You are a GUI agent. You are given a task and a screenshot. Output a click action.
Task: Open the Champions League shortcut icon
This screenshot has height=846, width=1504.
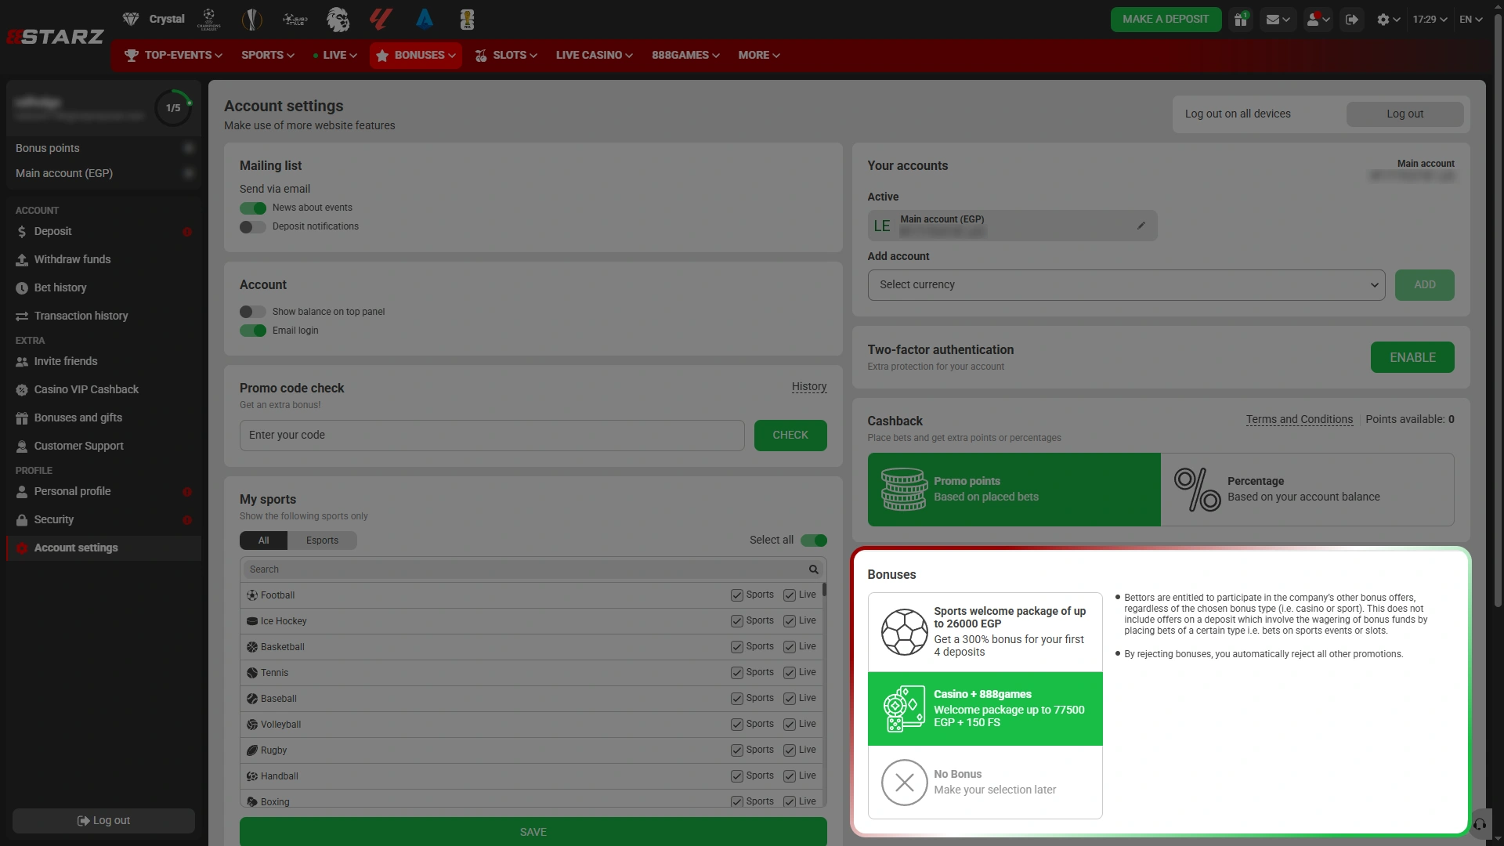[x=208, y=19]
